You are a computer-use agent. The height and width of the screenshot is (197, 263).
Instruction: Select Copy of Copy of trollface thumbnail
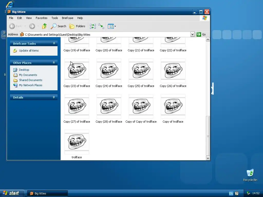pos(141,106)
